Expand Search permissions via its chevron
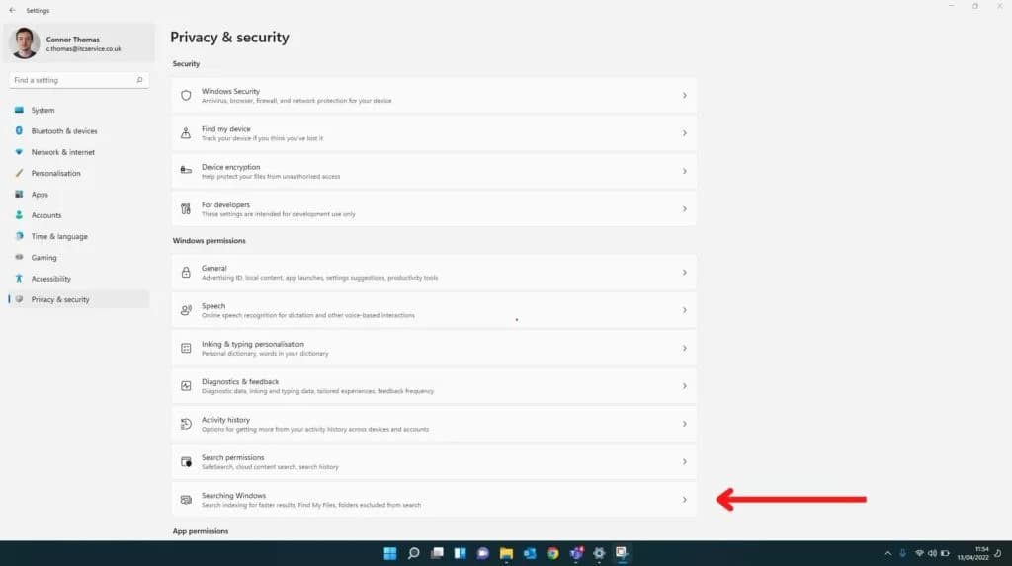Image resolution: width=1012 pixels, height=566 pixels. [684, 461]
